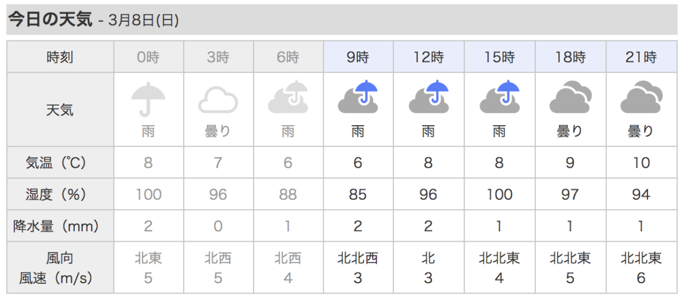Select the 9時 column header
The height and width of the screenshot is (298, 684).
coord(358,57)
